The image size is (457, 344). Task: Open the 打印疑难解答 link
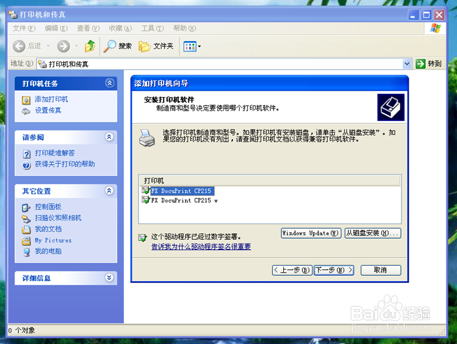tap(55, 153)
